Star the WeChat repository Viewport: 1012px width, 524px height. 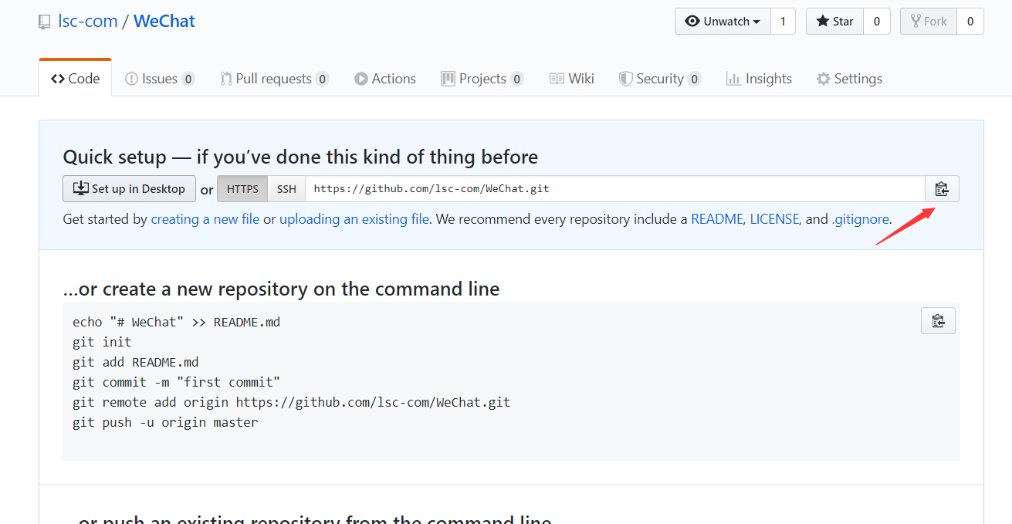(x=834, y=22)
